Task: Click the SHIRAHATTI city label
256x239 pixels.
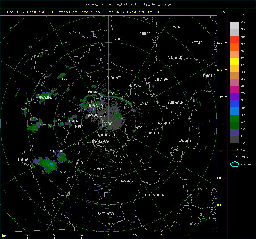Action: (x=107, y=135)
